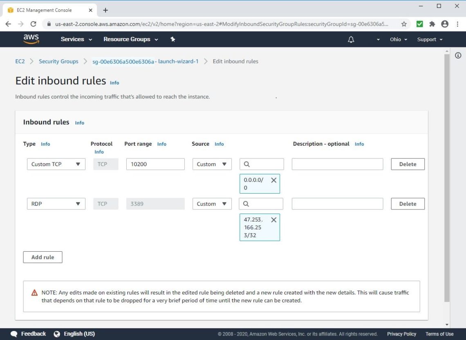Change language via English (US)
Image resolution: width=466 pixels, height=340 pixels.
tap(79, 334)
